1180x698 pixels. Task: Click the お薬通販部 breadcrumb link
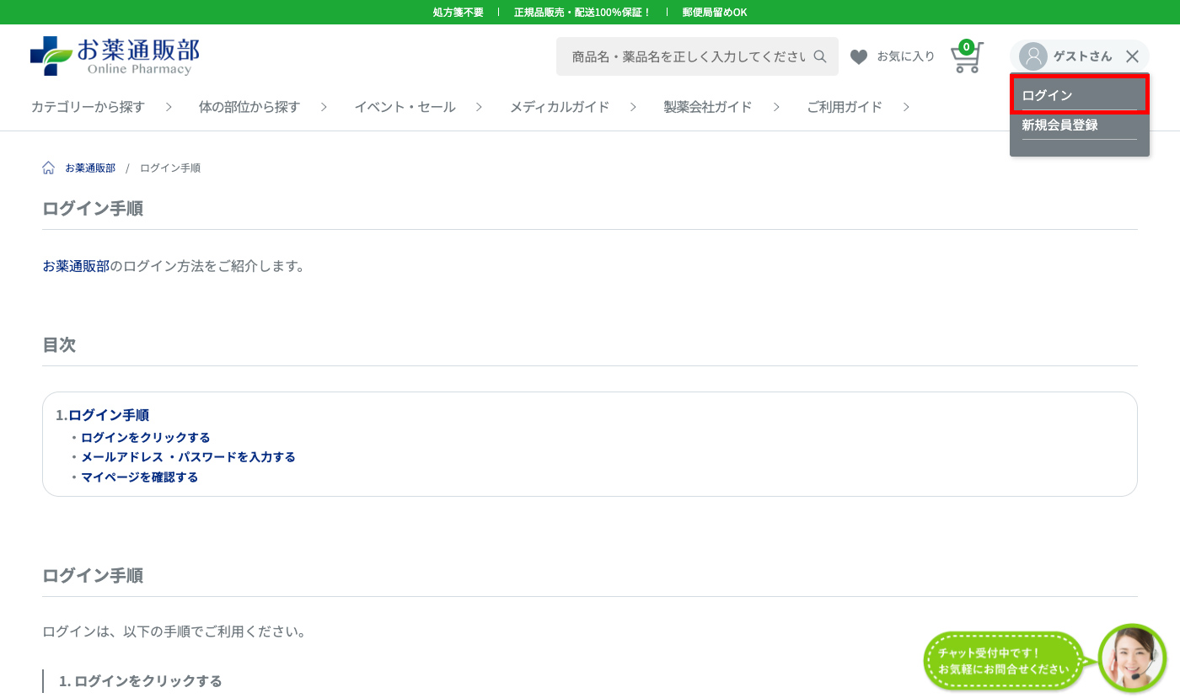pos(88,167)
